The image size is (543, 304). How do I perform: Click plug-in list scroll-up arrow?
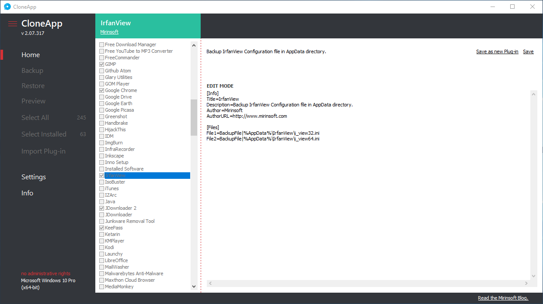[194, 44]
